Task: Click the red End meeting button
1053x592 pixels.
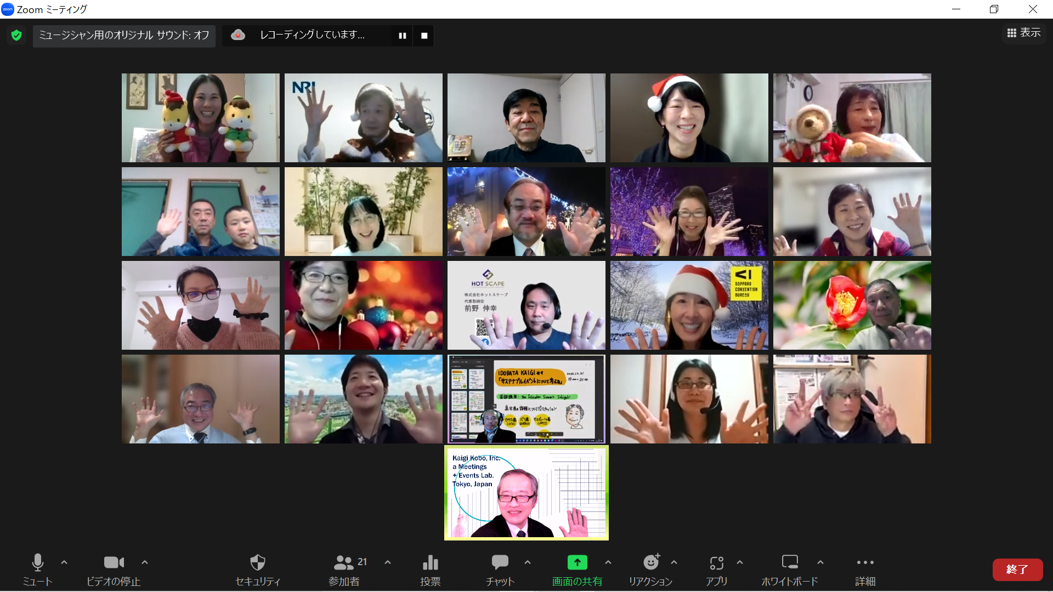Action: [x=1017, y=570]
